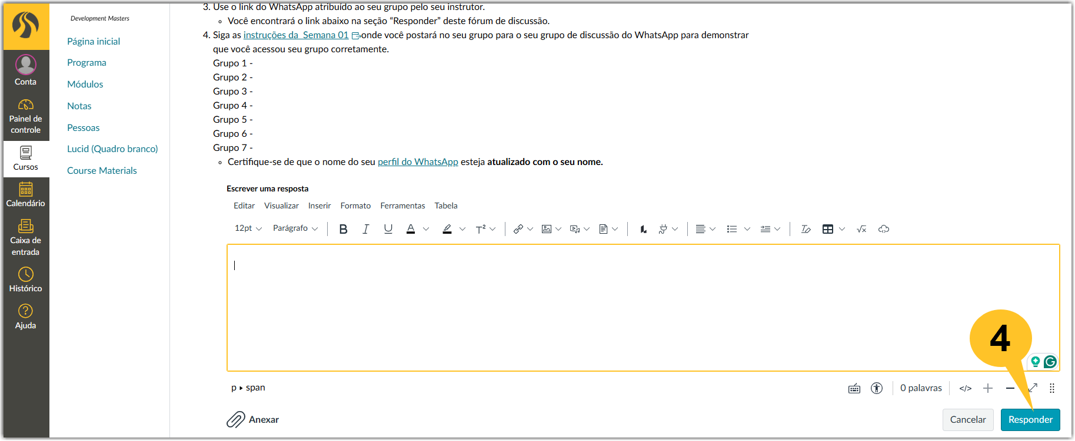Click the clear formatting icon
1075x441 pixels.
(x=806, y=229)
